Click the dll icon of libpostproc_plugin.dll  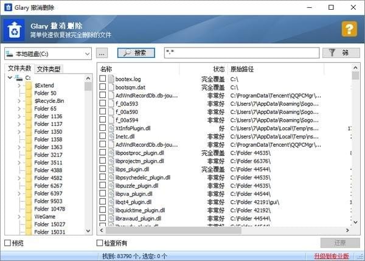click(x=111, y=153)
